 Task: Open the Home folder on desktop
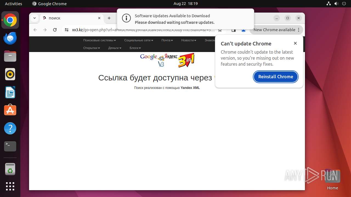tap(332, 179)
